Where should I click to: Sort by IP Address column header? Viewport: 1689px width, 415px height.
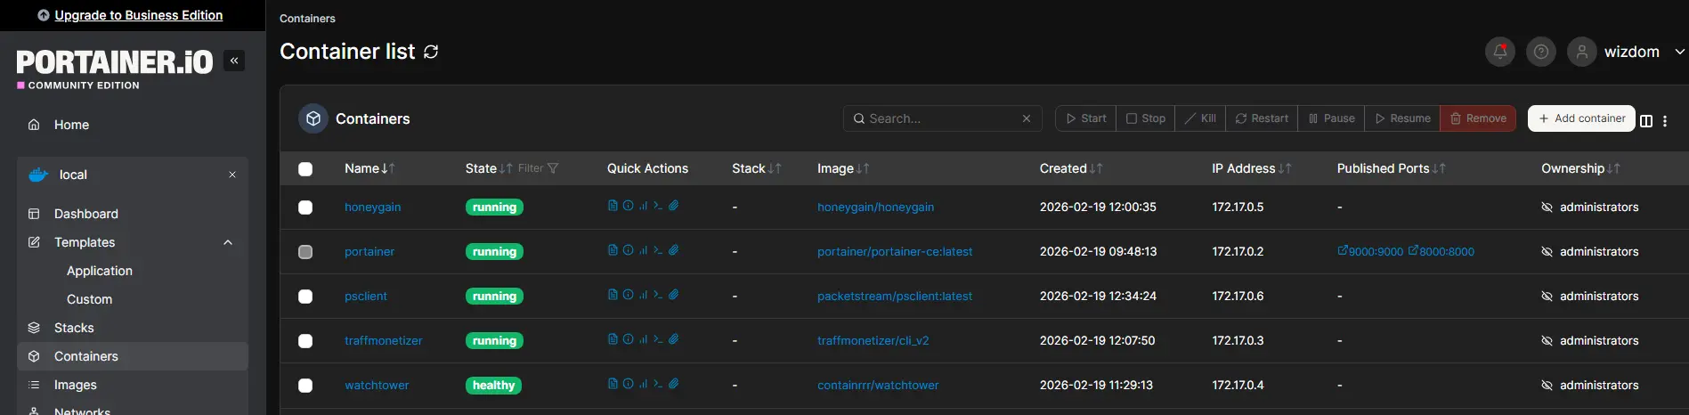tap(1252, 168)
